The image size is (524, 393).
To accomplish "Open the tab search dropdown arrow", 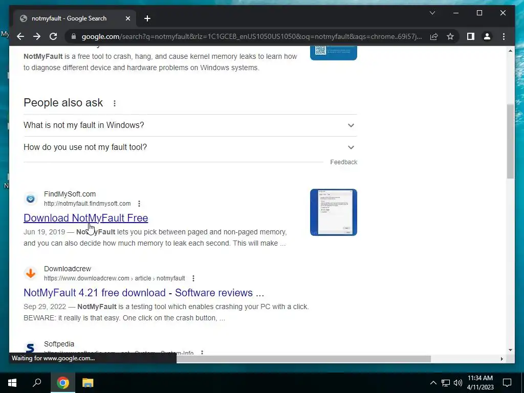I will [x=432, y=13].
